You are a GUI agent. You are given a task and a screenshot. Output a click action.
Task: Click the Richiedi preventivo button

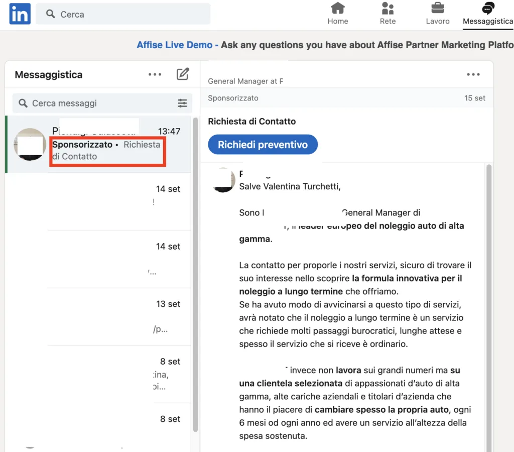click(262, 144)
